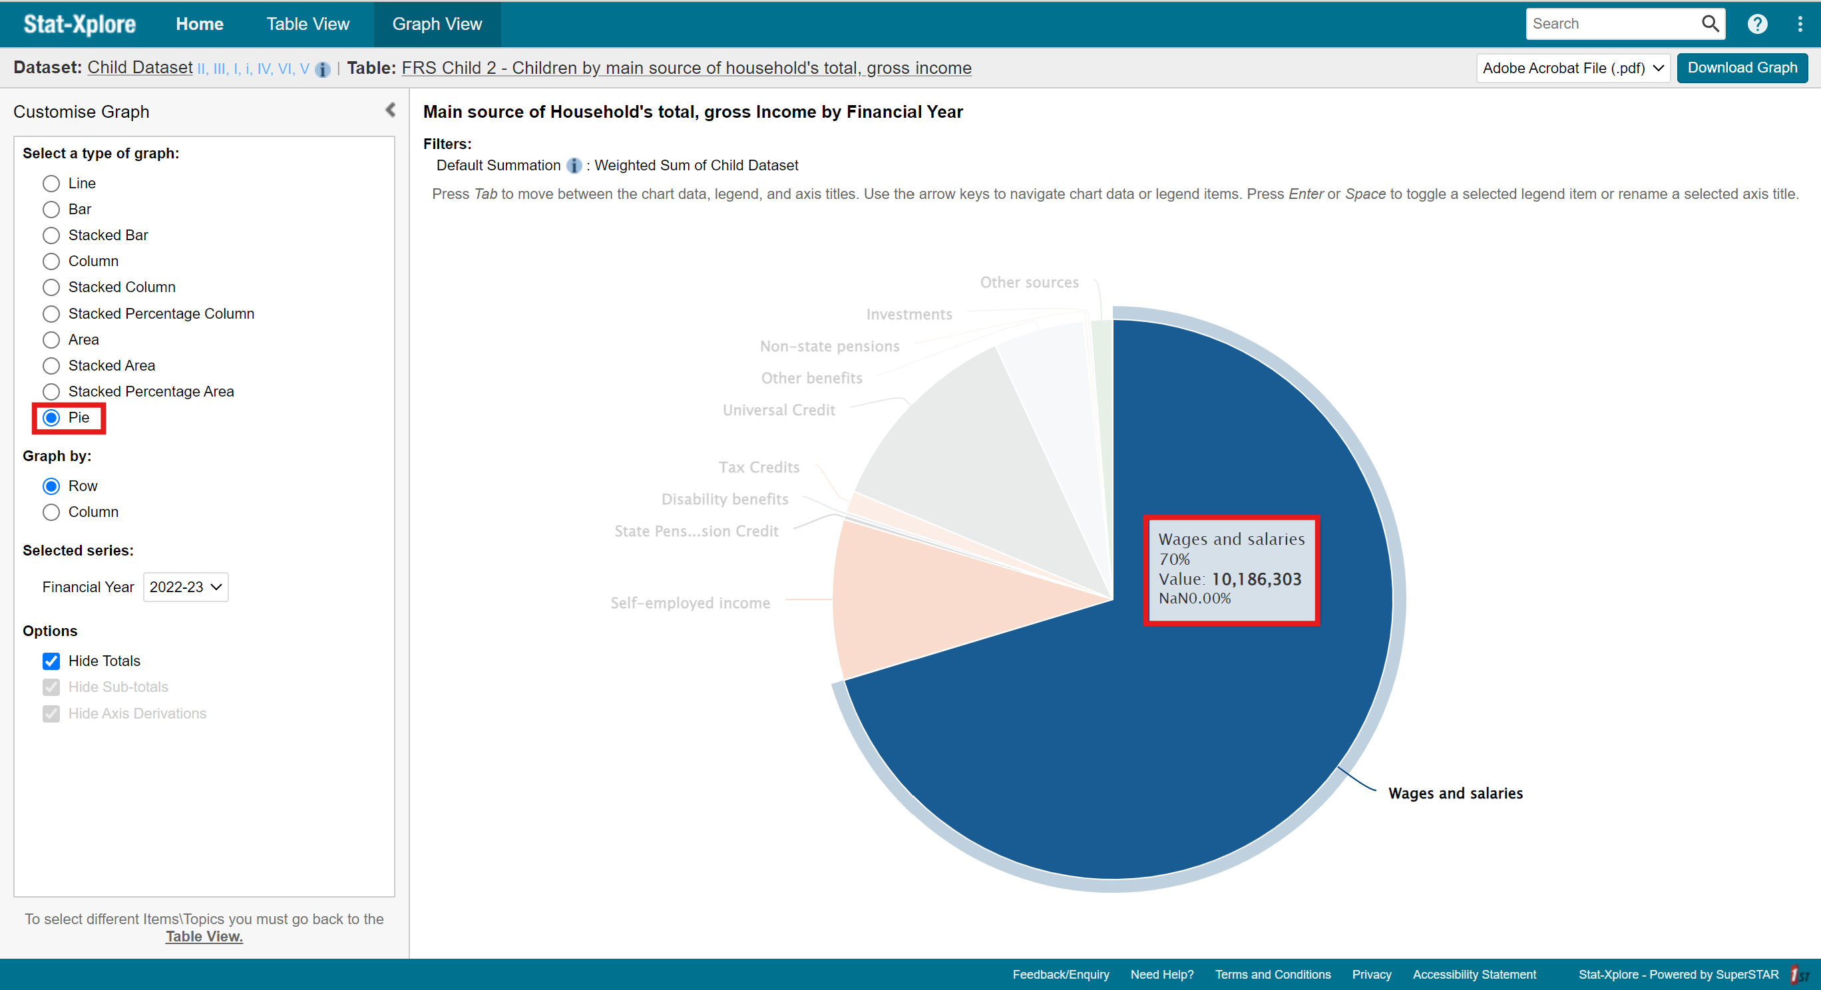
Task: Select the Area graph type
Action: (51, 340)
